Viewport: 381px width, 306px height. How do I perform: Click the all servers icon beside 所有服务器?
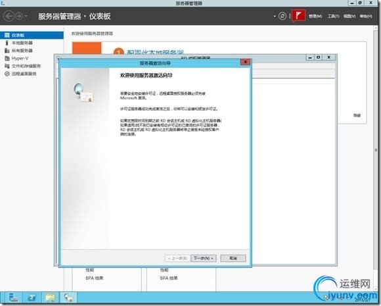(x=7, y=51)
